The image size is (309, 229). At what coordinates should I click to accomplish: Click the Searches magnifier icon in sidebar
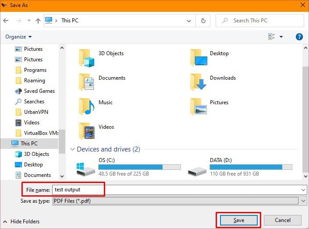pyautogui.click(x=18, y=102)
